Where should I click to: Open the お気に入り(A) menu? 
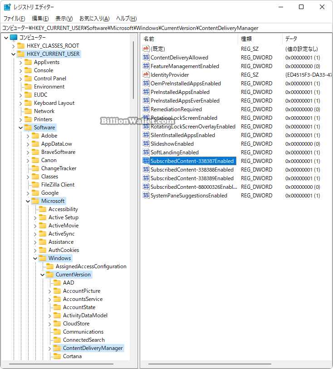tap(94, 18)
